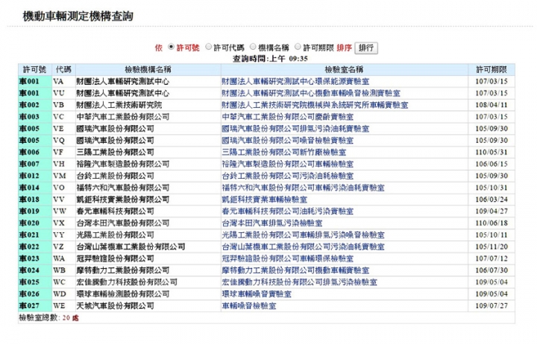The image size is (537, 344).
Task: Click institution name 台灣本田汽車股份有限公司
Action: (x=122, y=223)
